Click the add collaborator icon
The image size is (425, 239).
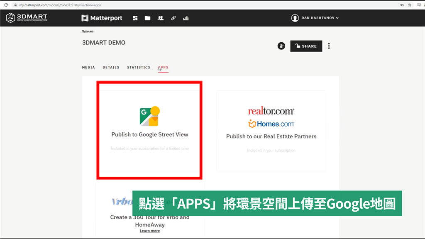[x=281, y=46]
